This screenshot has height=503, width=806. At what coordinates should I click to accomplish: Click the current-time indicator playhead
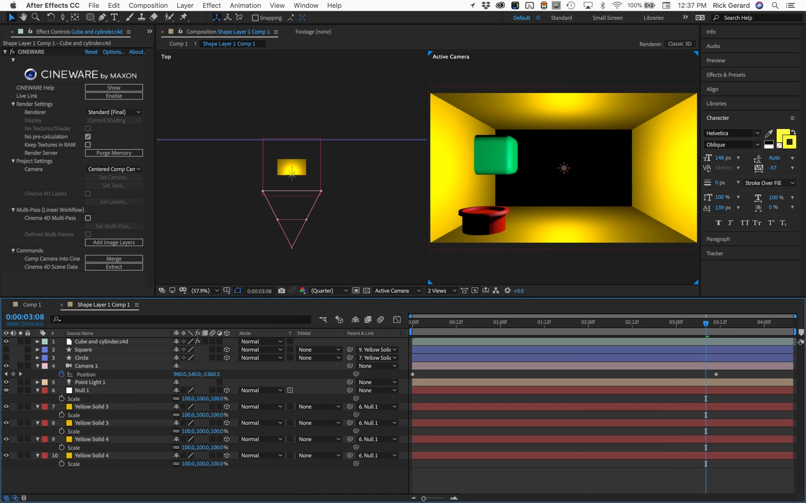click(706, 323)
